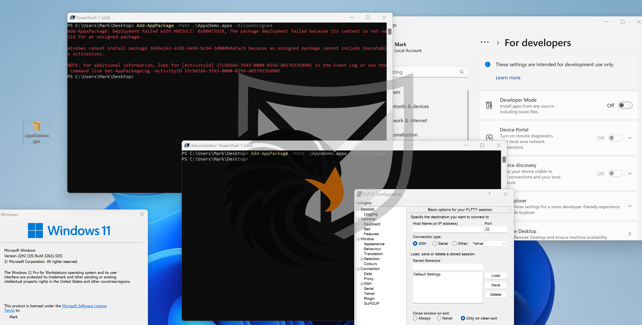Select SSH connection type in PuTTY
The height and width of the screenshot is (325, 642).
point(415,243)
